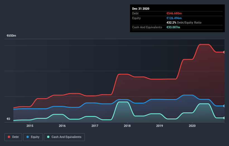Click the 2018 x-axis label
Viewport: 229px width, 146px height.
tap(127, 126)
